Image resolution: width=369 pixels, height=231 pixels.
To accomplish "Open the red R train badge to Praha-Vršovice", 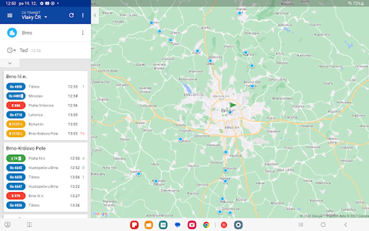I will pos(16,105).
